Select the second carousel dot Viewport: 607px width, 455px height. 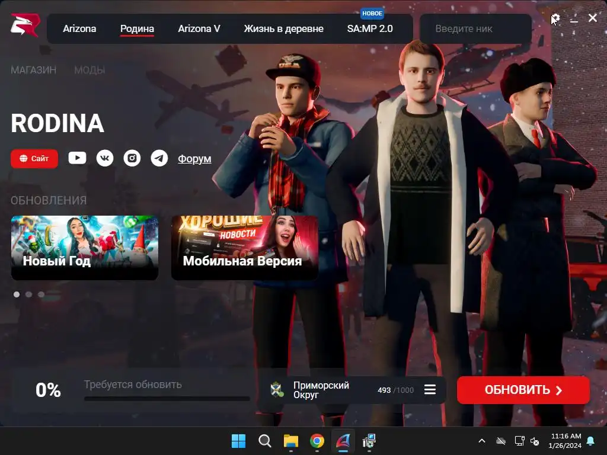tap(28, 294)
